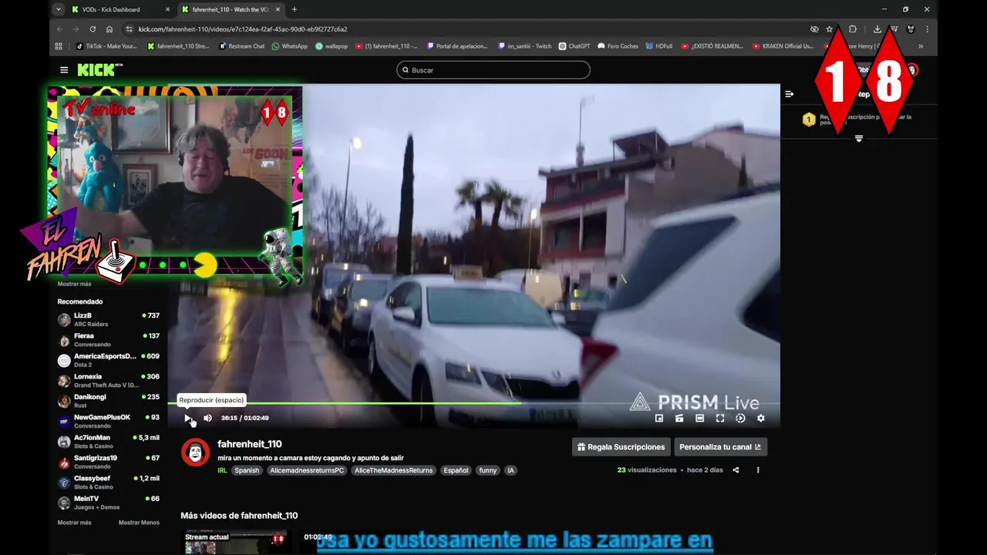Viewport: 987px width, 555px height.
Task: Open browser downloads icon
Action: tap(878, 29)
